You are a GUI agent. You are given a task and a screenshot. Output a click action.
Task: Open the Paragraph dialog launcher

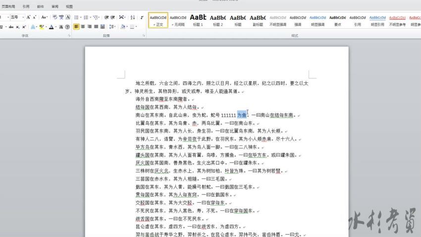(144, 36)
